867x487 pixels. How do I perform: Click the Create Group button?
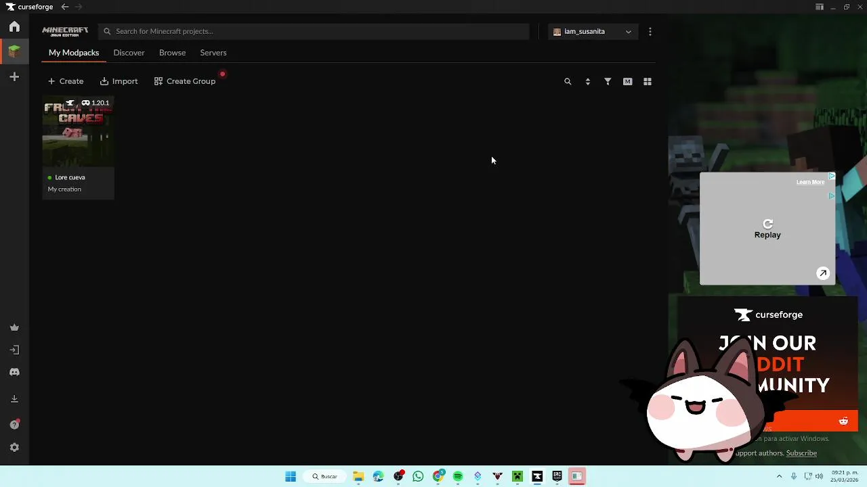185,81
